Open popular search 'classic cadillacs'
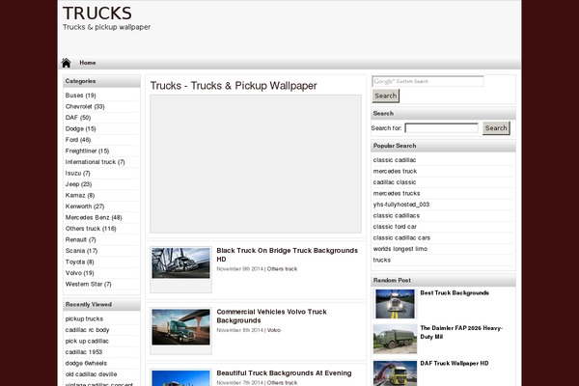The height and width of the screenshot is (386, 579). click(x=396, y=215)
